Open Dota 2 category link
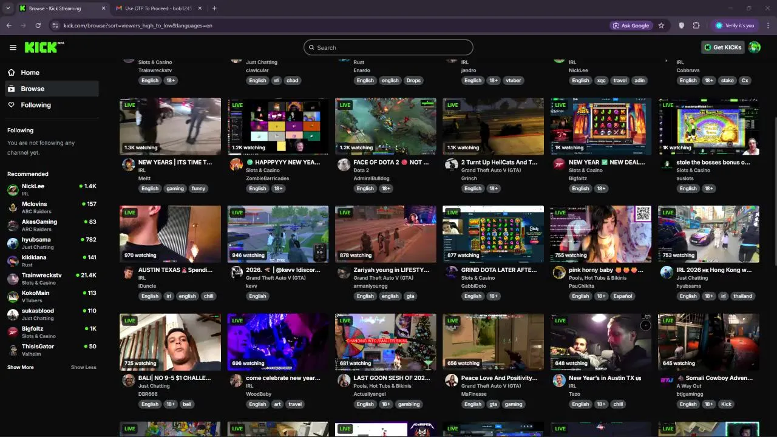The height and width of the screenshot is (437, 777). tap(361, 171)
